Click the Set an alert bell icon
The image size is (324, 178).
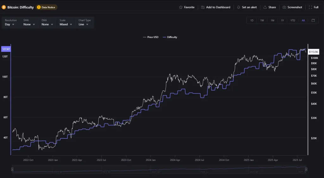pyautogui.click(x=239, y=7)
